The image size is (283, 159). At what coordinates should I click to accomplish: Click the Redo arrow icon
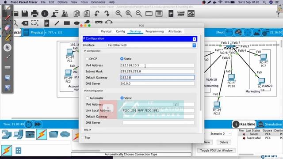107,14
